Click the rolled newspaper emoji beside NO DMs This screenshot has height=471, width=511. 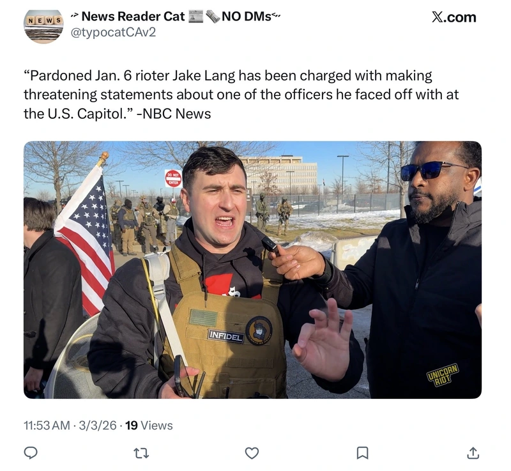[x=213, y=17]
